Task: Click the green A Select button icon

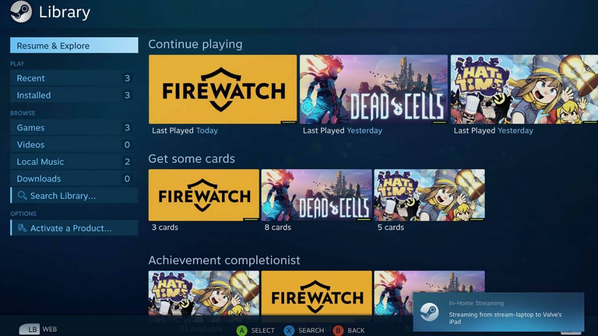Action: click(x=242, y=330)
